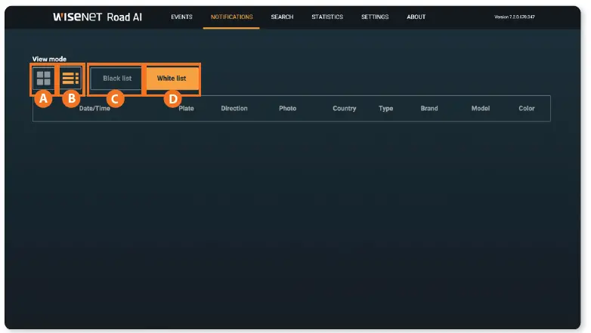Switch to list view mode
This screenshot has height=333, width=591.
(70, 79)
